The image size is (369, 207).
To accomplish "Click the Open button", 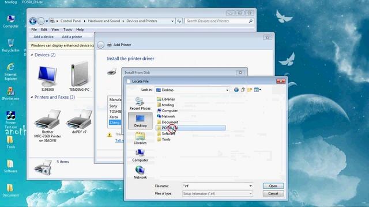I will pos(273,186).
